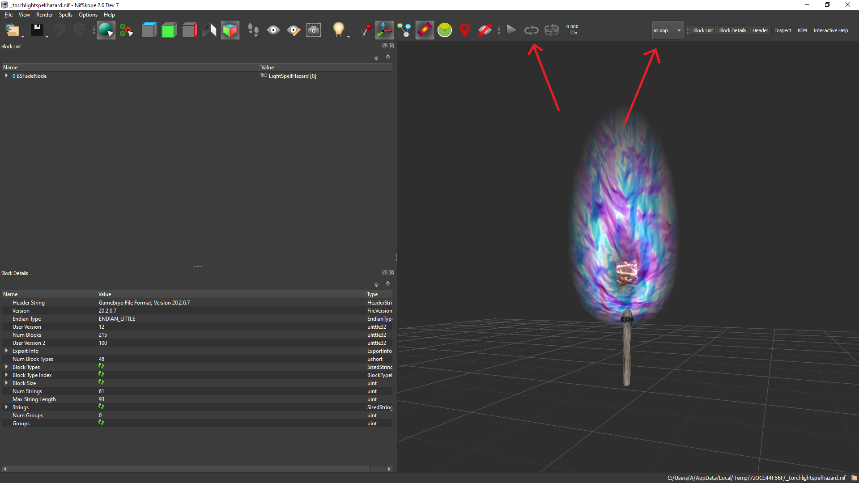
Task: Toggle the crossed-out eye hidden icon
Action: coord(485,30)
